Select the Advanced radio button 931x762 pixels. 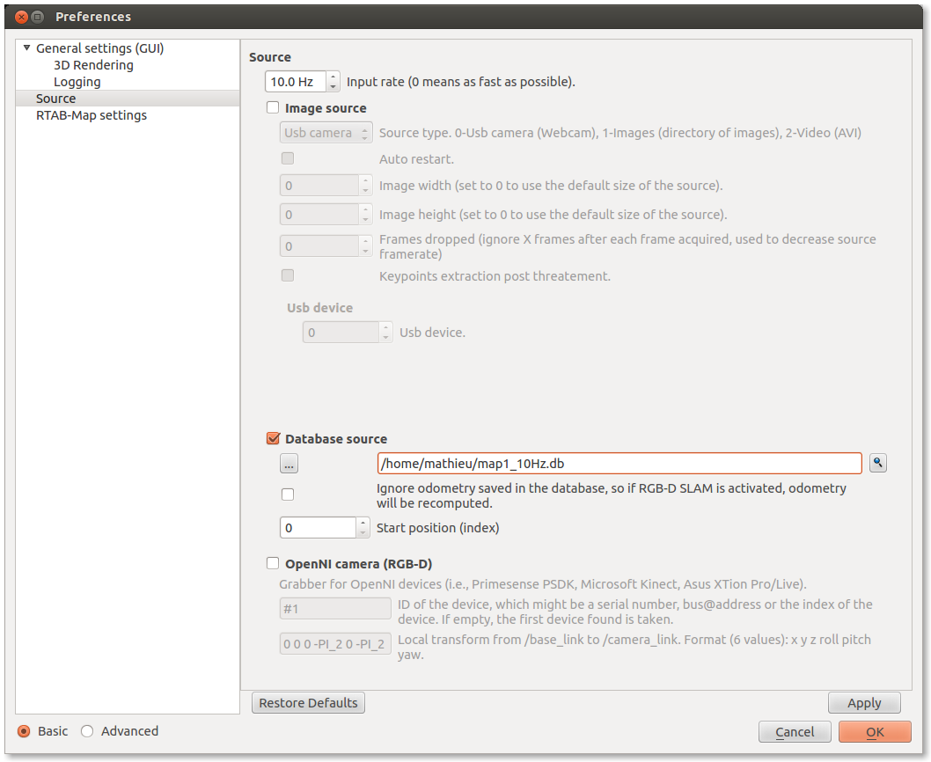(87, 731)
